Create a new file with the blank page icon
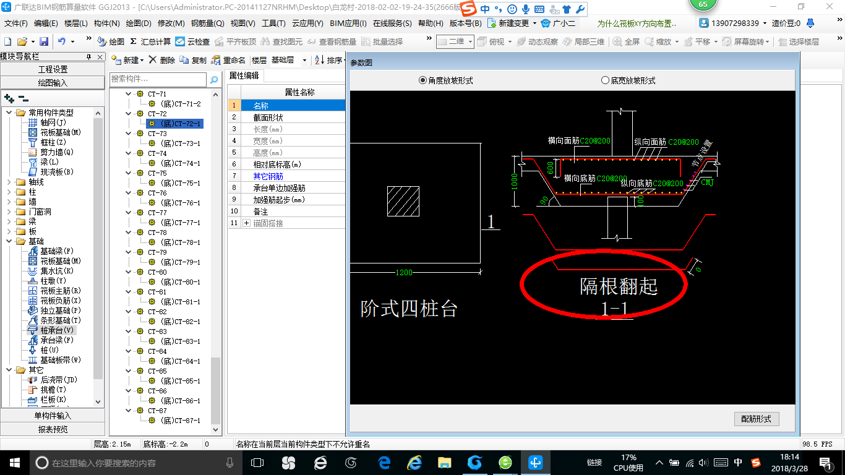This screenshot has height=475, width=845. click(x=7, y=41)
